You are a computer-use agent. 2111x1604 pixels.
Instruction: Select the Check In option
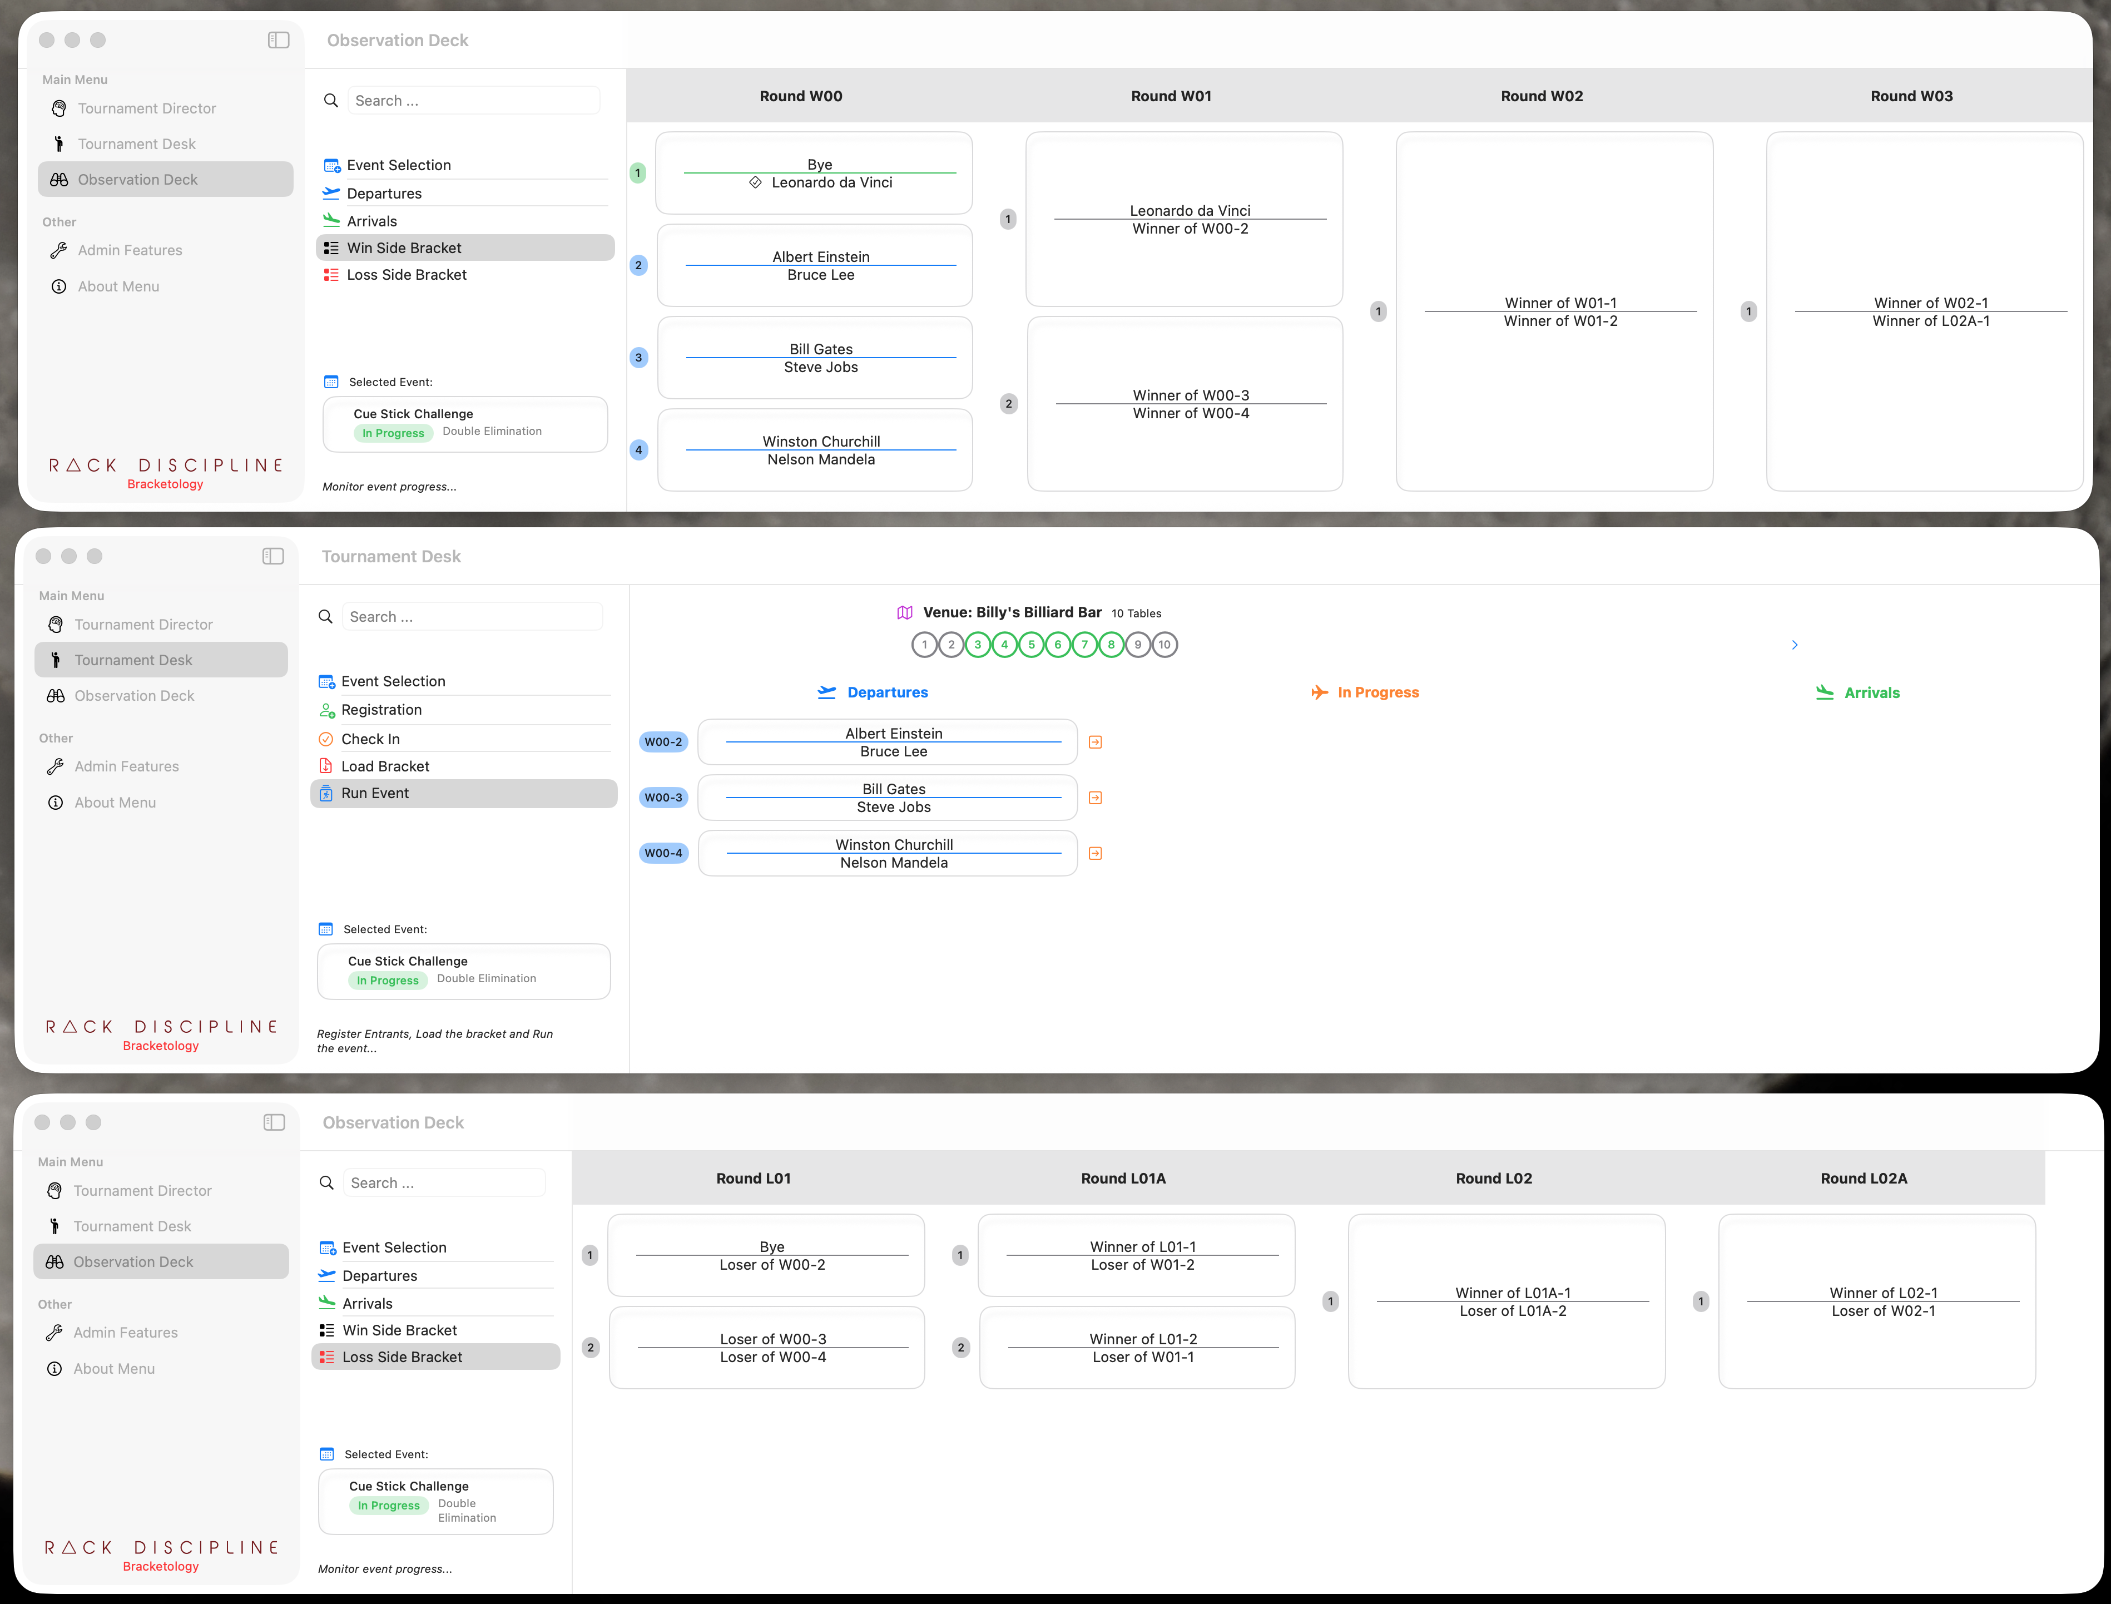(x=370, y=738)
